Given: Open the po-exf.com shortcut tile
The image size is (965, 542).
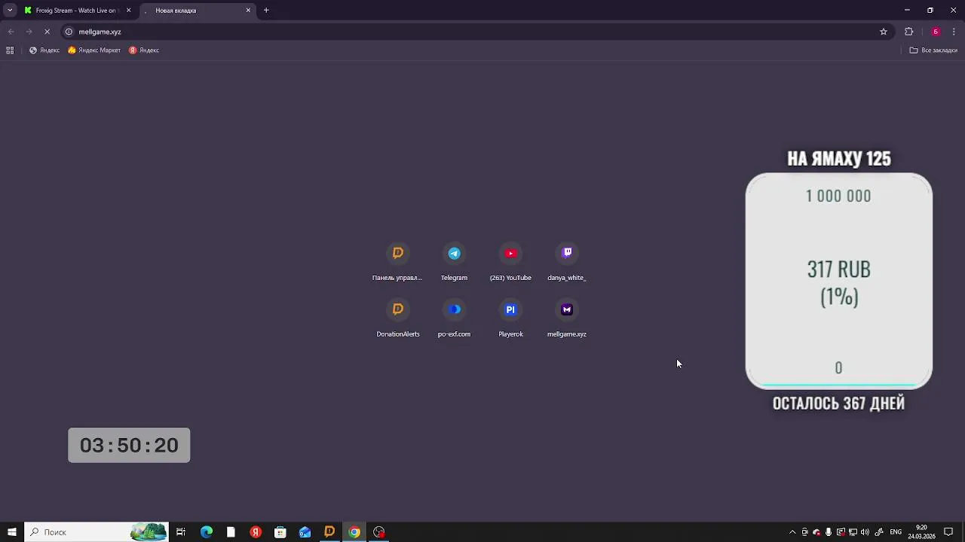Looking at the screenshot, I should pos(454,318).
